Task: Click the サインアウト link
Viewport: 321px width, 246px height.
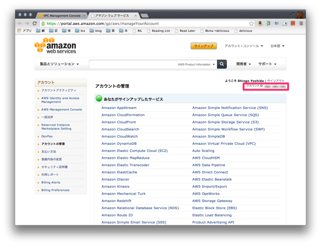Action: (x=276, y=81)
